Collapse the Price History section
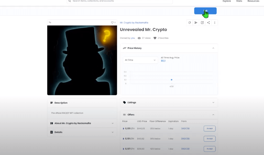The height and width of the screenshot is (155, 264). [x=213, y=48]
